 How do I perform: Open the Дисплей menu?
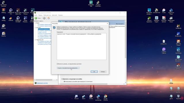pyautogui.click(x=54, y=15)
